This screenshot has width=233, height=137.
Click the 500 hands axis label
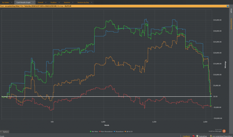52,122
